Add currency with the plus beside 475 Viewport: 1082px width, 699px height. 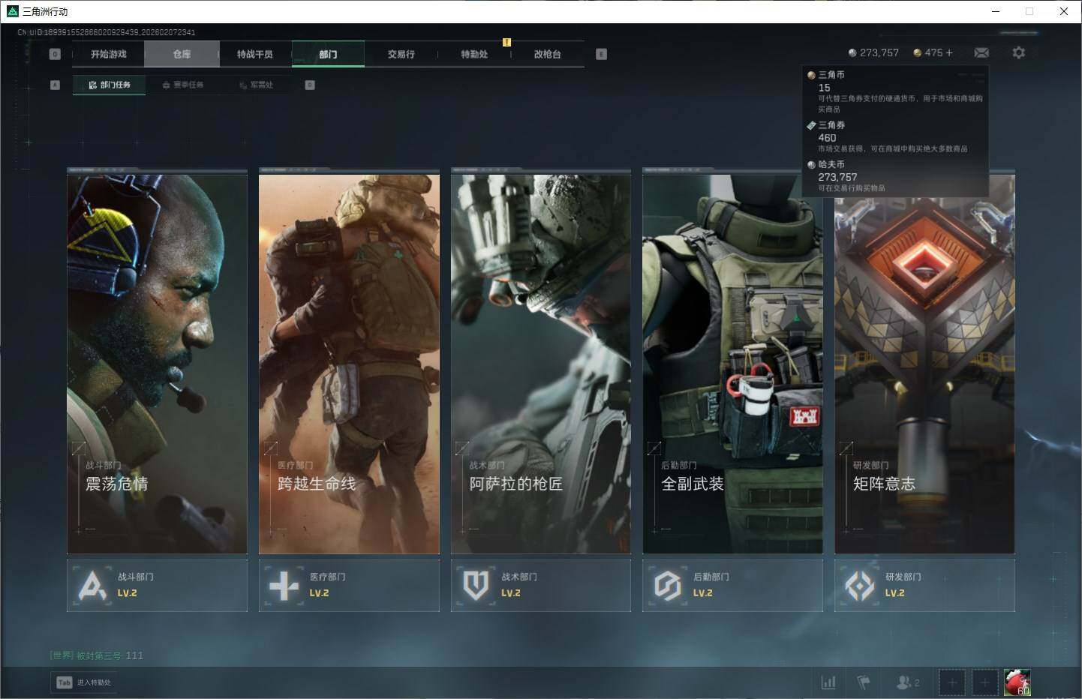click(x=949, y=52)
